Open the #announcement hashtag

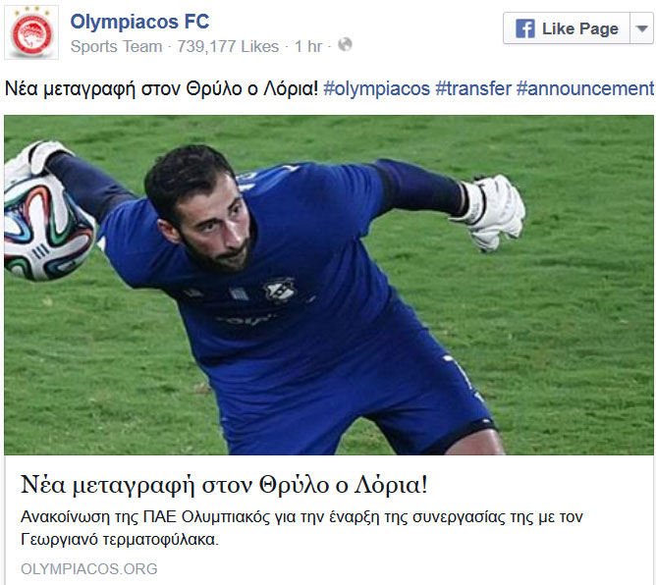point(585,88)
